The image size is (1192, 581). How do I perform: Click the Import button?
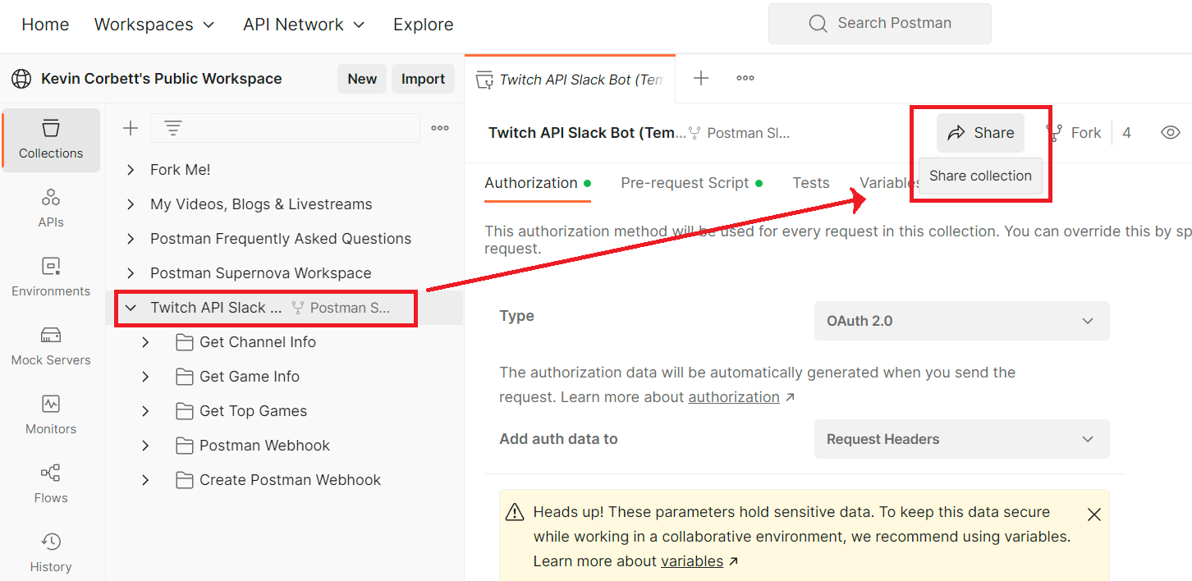[x=423, y=79]
